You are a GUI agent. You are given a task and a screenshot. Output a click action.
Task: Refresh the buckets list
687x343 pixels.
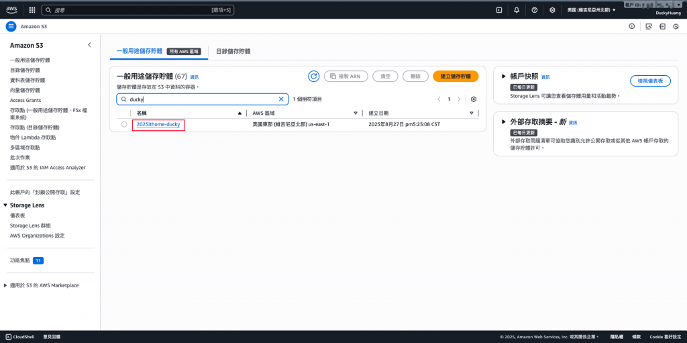[314, 76]
